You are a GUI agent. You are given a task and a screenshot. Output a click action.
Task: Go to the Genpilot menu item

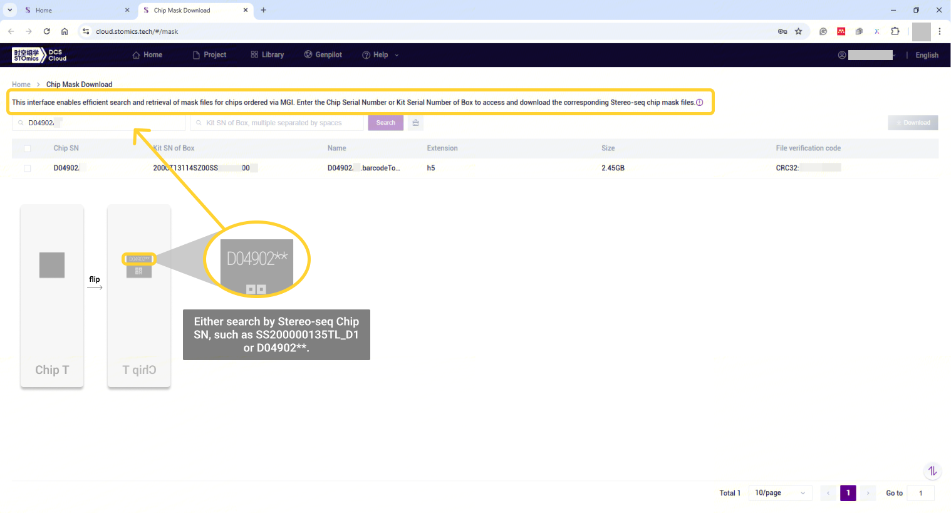[x=323, y=55]
